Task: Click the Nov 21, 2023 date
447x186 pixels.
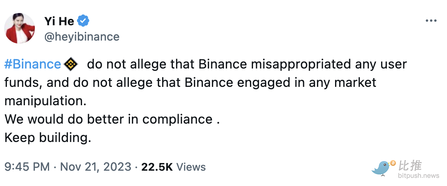Action: coord(95,167)
